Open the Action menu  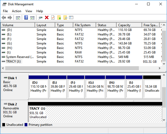pyautogui.click(x=16, y=11)
